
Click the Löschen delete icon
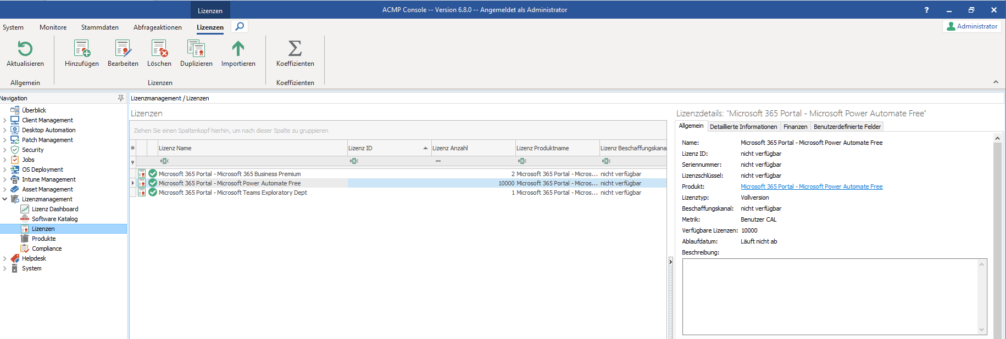(159, 49)
